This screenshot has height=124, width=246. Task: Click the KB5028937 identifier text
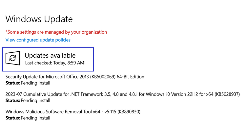(x=227, y=94)
